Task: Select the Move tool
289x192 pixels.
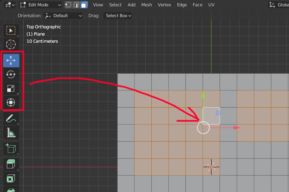Action: coord(11,60)
